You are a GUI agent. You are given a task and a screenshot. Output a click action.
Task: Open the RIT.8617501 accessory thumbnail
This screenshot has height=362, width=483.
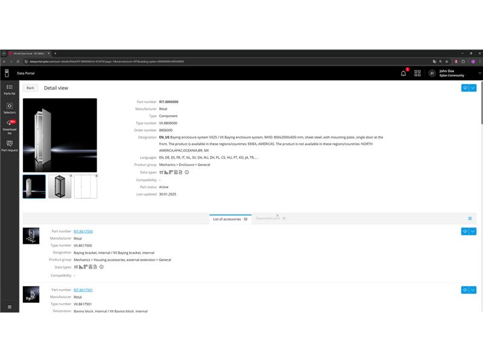(31, 294)
